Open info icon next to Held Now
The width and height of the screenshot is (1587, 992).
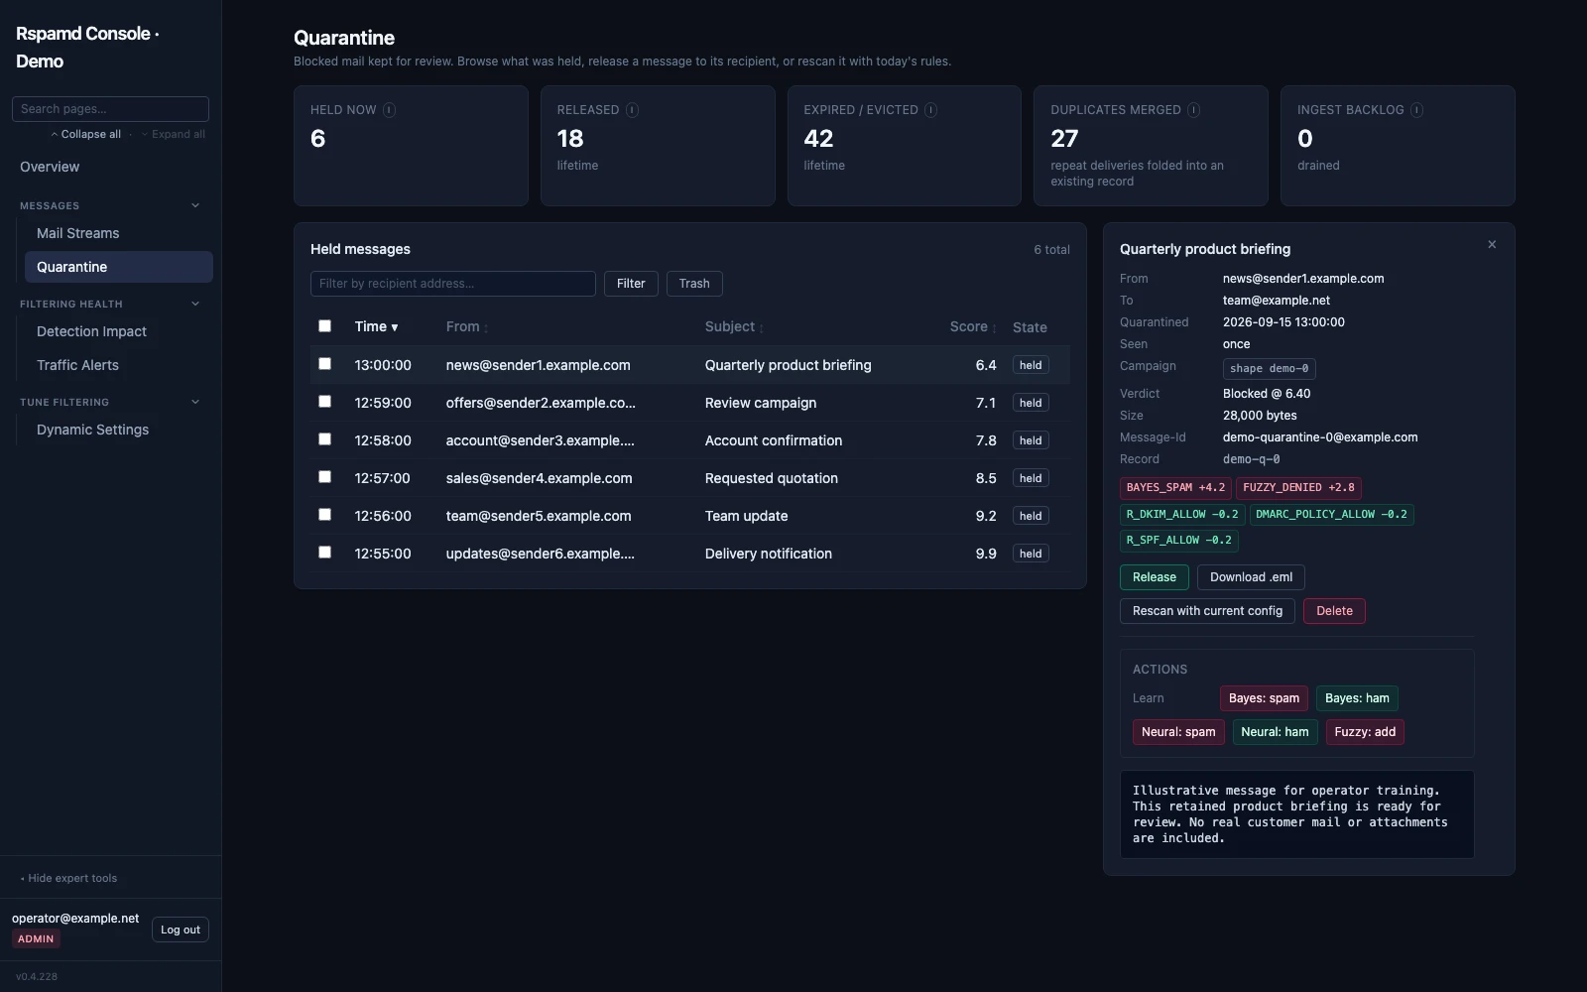coord(389,110)
